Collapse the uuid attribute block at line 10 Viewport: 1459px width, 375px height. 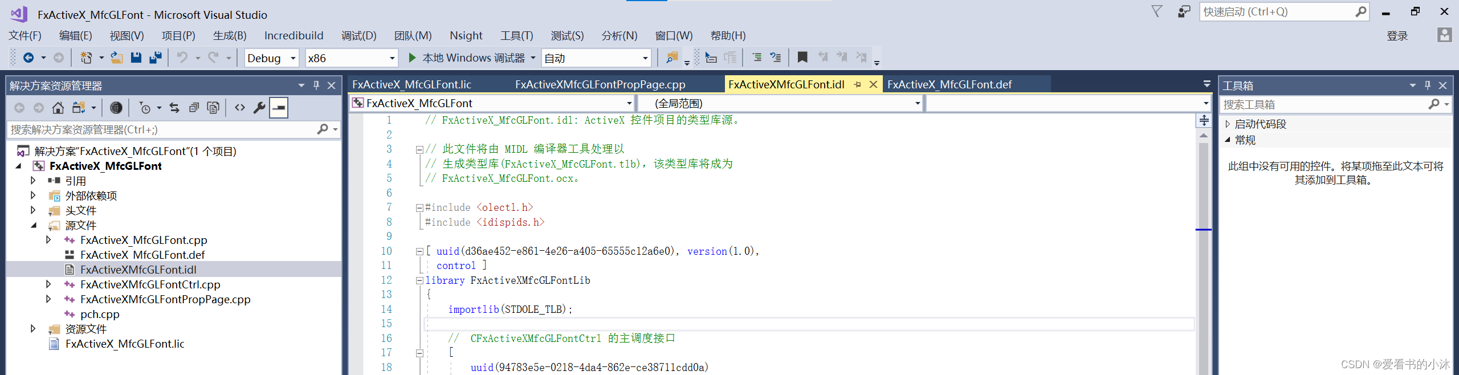(x=419, y=252)
